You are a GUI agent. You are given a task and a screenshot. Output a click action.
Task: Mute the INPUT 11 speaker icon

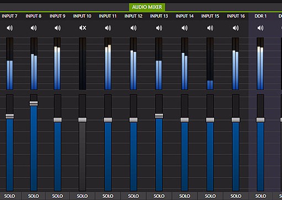pyautogui.click(x=108, y=28)
